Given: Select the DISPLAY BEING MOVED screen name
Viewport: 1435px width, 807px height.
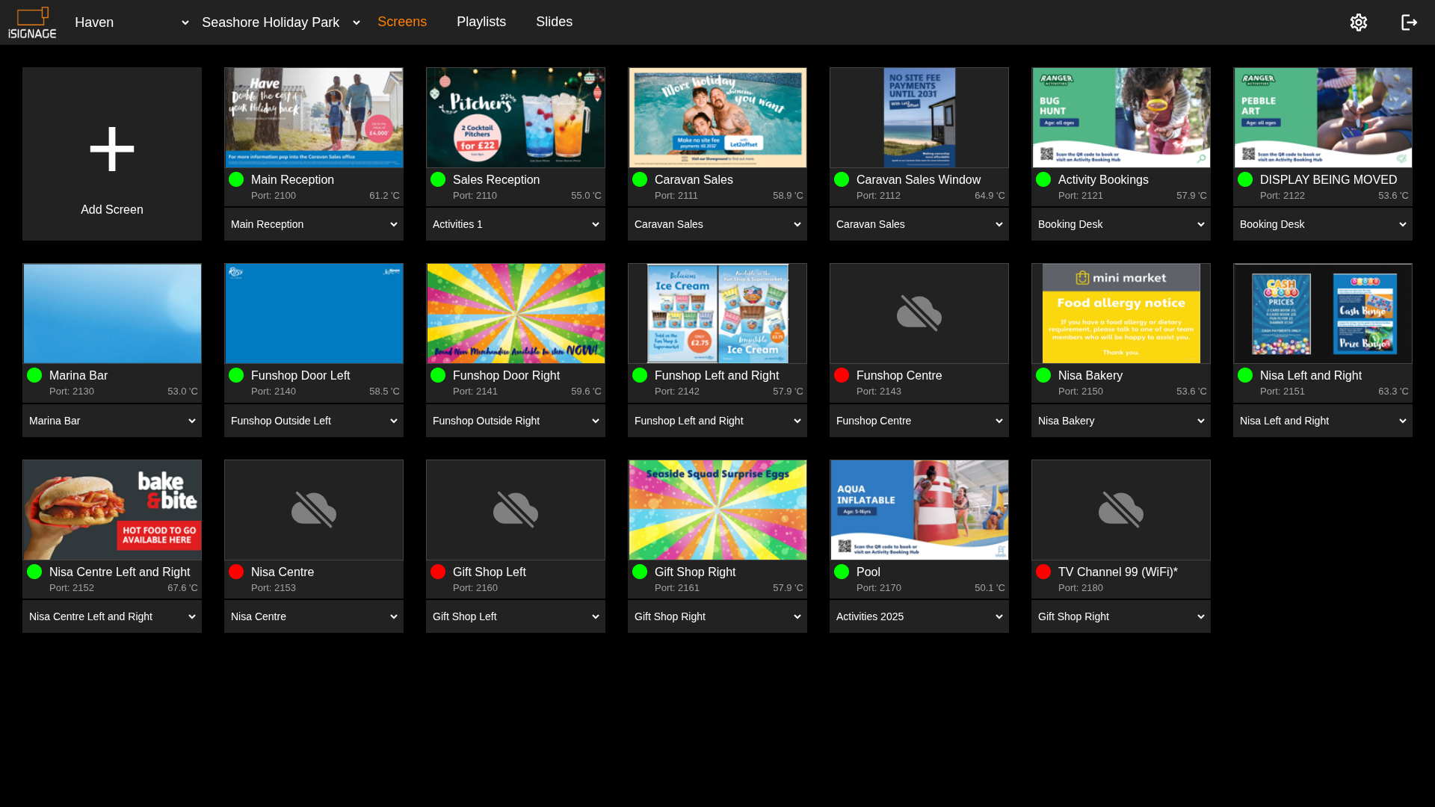Looking at the screenshot, I should coord(1327,179).
